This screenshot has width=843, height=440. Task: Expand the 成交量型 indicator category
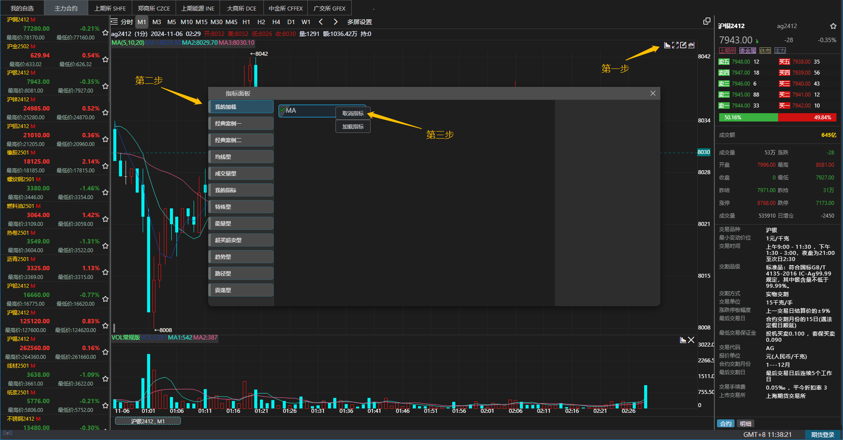click(x=241, y=173)
